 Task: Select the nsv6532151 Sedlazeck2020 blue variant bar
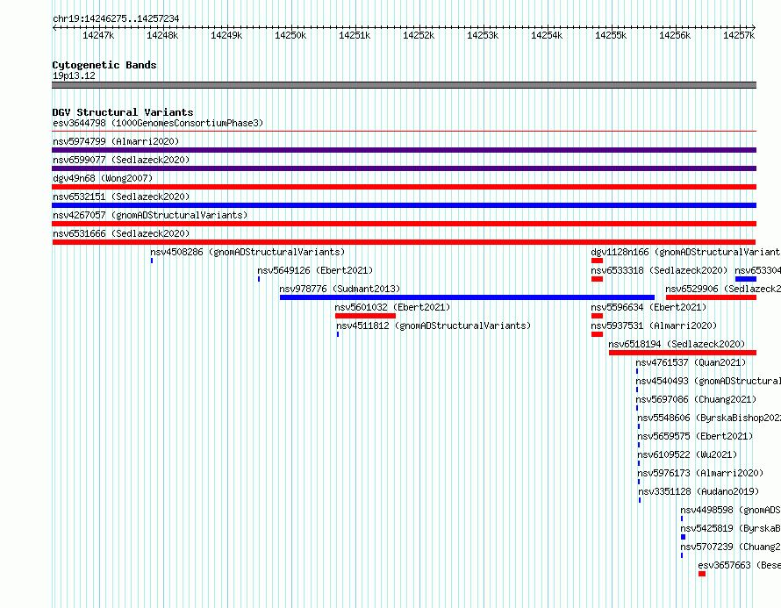[x=404, y=205]
